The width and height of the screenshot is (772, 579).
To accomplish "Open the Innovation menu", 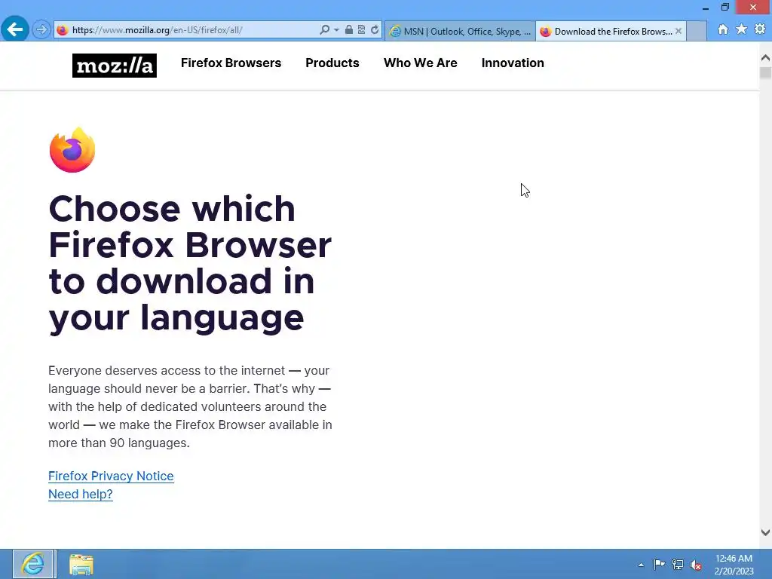I will point(513,63).
